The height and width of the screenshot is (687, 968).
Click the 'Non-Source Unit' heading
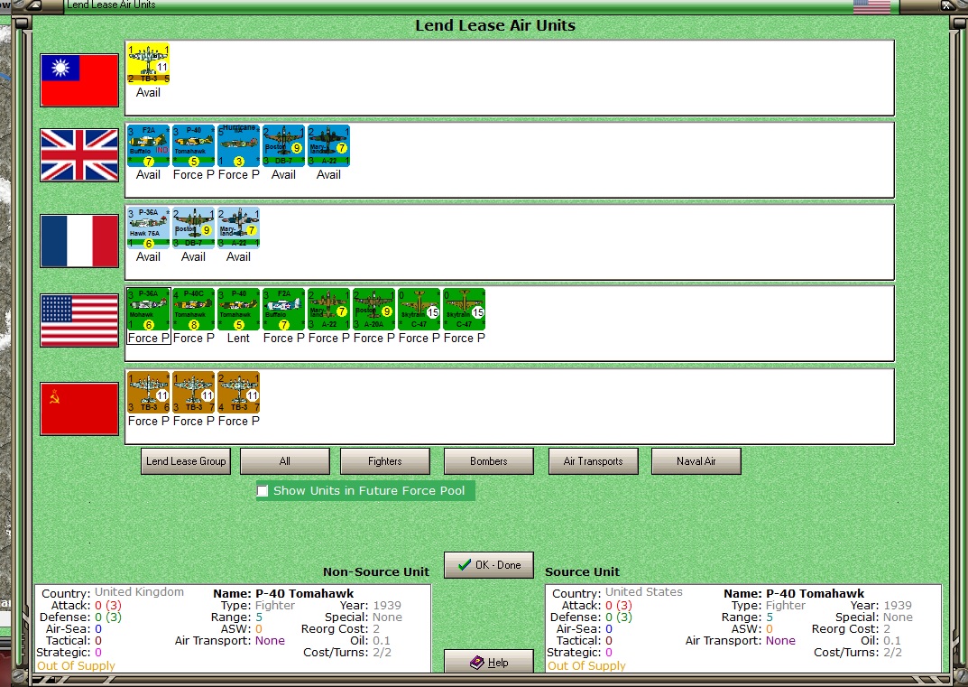tap(376, 572)
